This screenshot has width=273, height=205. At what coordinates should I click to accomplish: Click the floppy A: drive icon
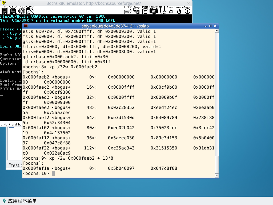coord(4,10)
